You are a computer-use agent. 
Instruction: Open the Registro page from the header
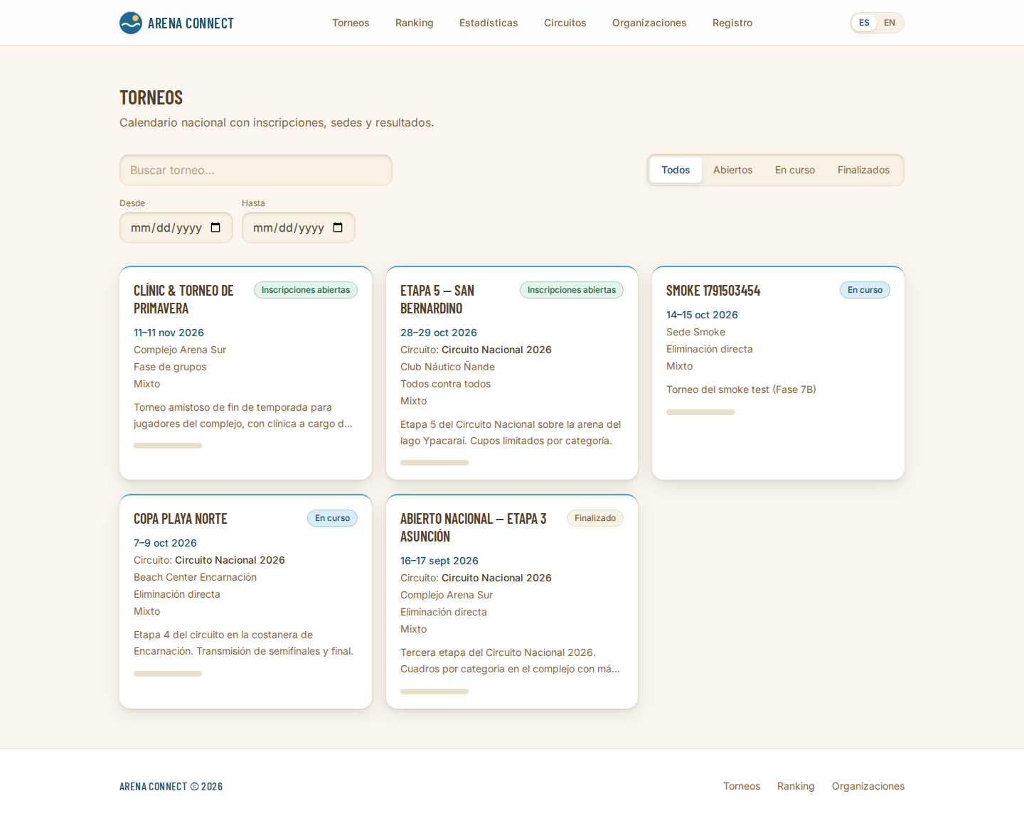[732, 23]
